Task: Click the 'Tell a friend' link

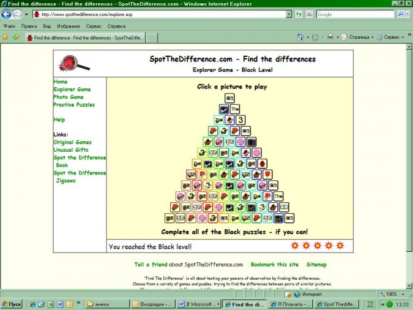Action: [150, 264]
